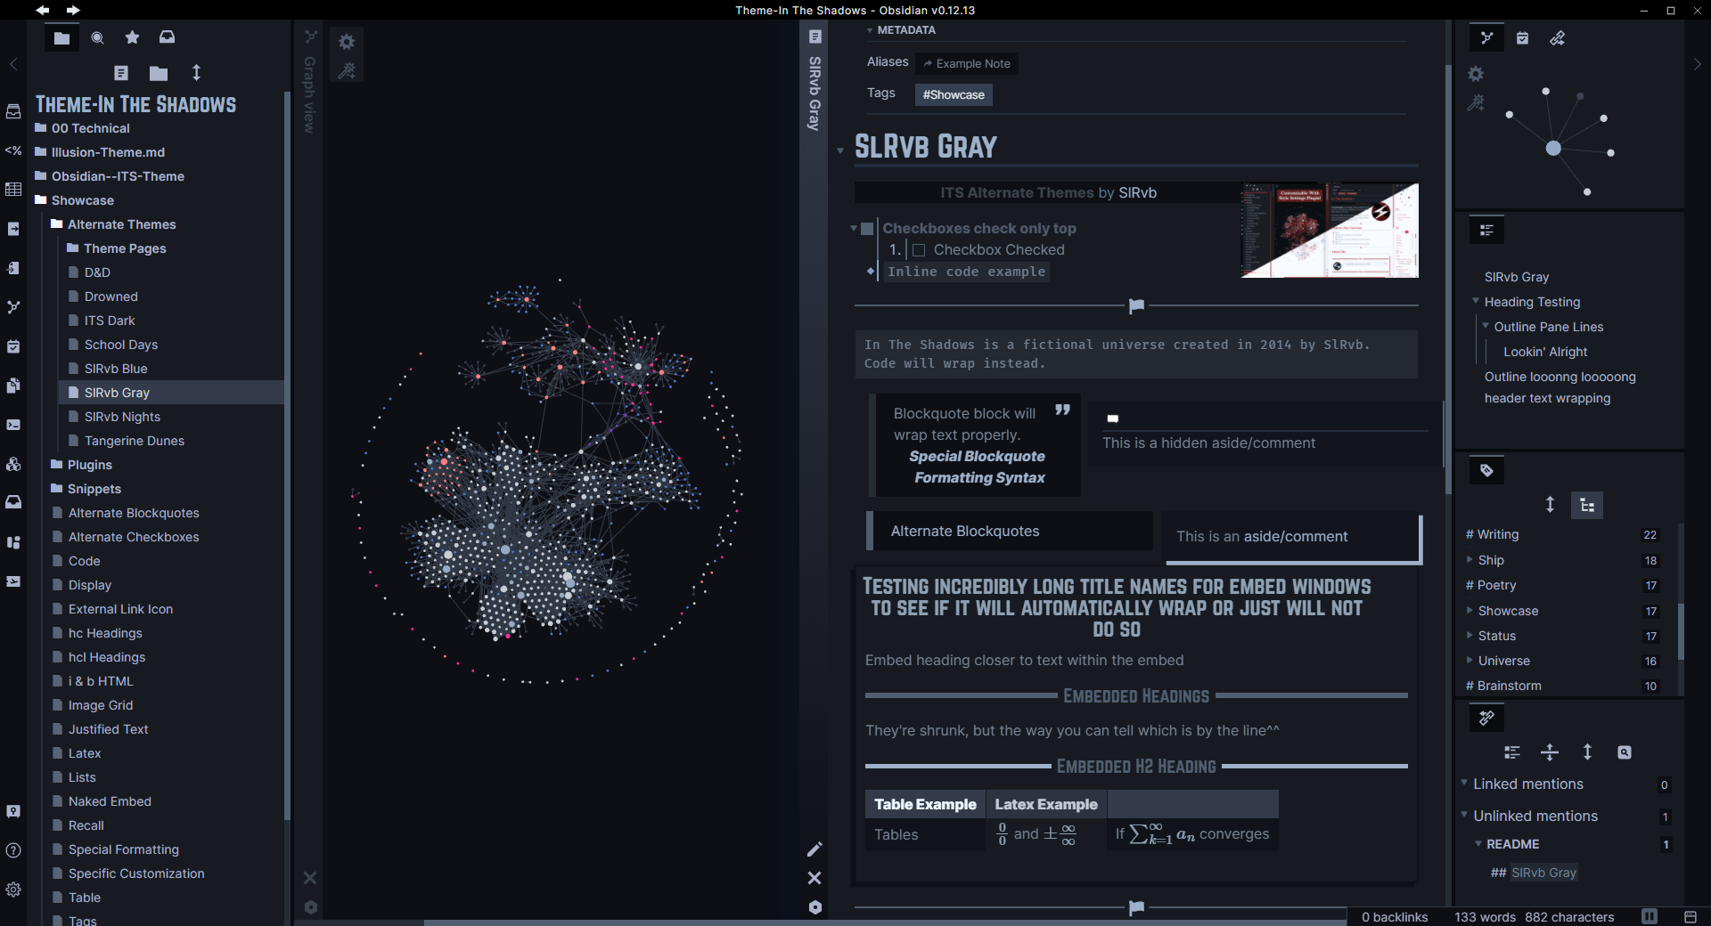Click the aside/comment link
Image resolution: width=1711 pixels, height=926 pixels.
point(1296,536)
